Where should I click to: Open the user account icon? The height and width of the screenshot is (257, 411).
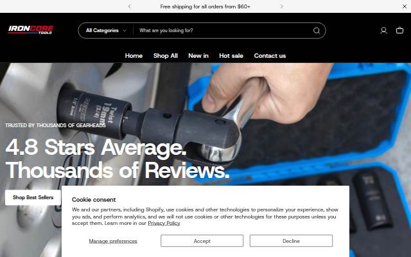tap(383, 30)
